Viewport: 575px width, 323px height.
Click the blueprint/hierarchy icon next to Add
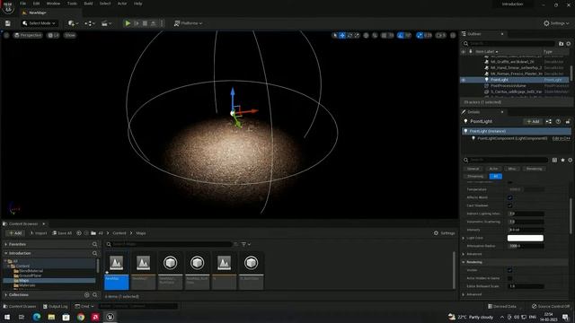pyautogui.click(x=549, y=121)
